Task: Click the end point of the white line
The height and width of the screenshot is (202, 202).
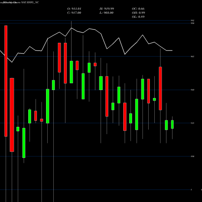Action: coord(173,50)
